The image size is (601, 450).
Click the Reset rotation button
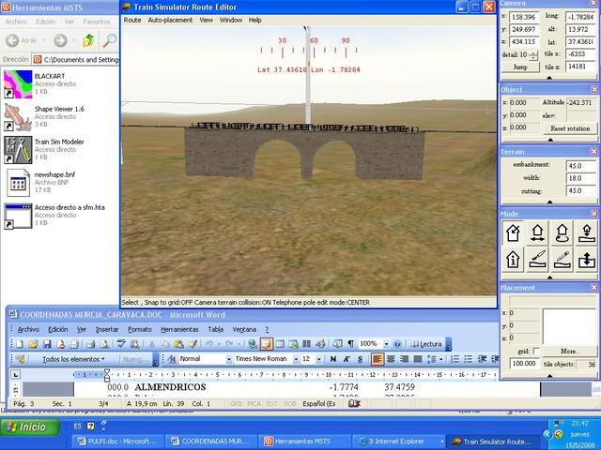tap(570, 128)
